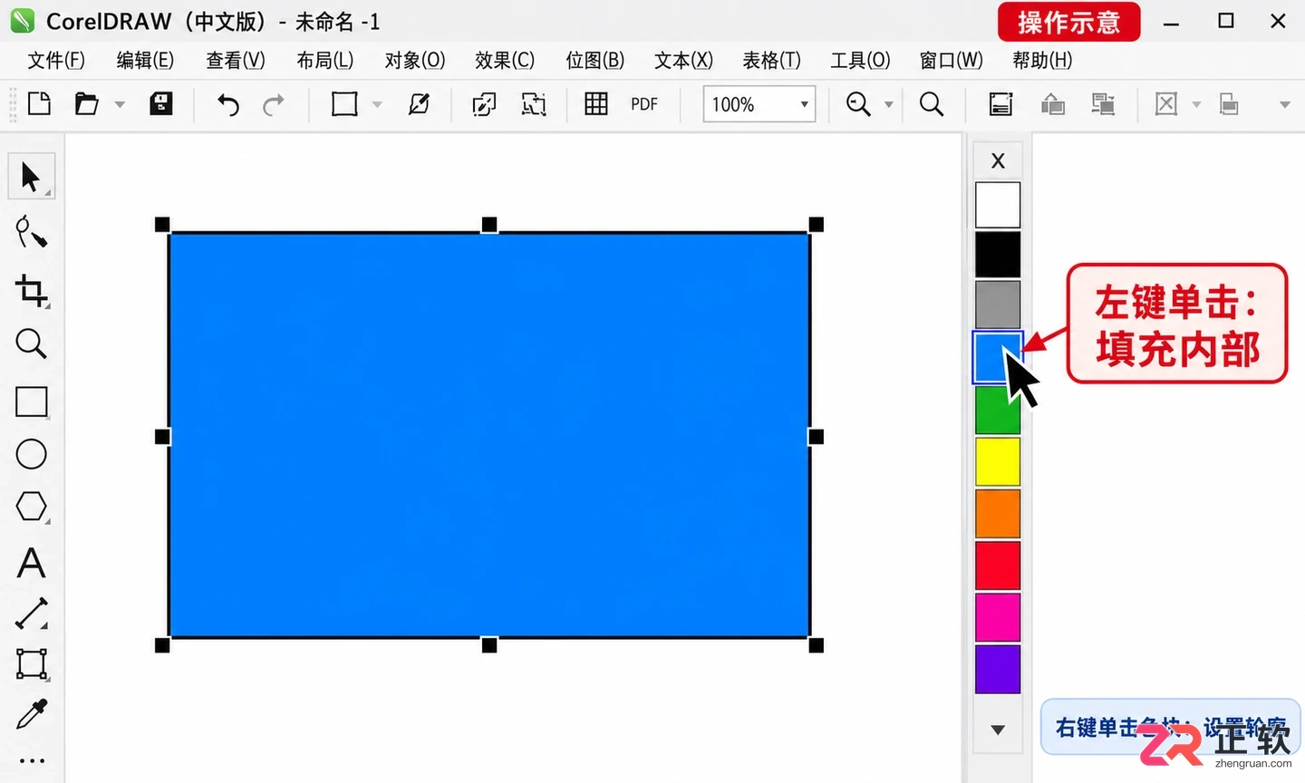Pick the yellow color swatch
The width and height of the screenshot is (1305, 783).
tap(998, 461)
